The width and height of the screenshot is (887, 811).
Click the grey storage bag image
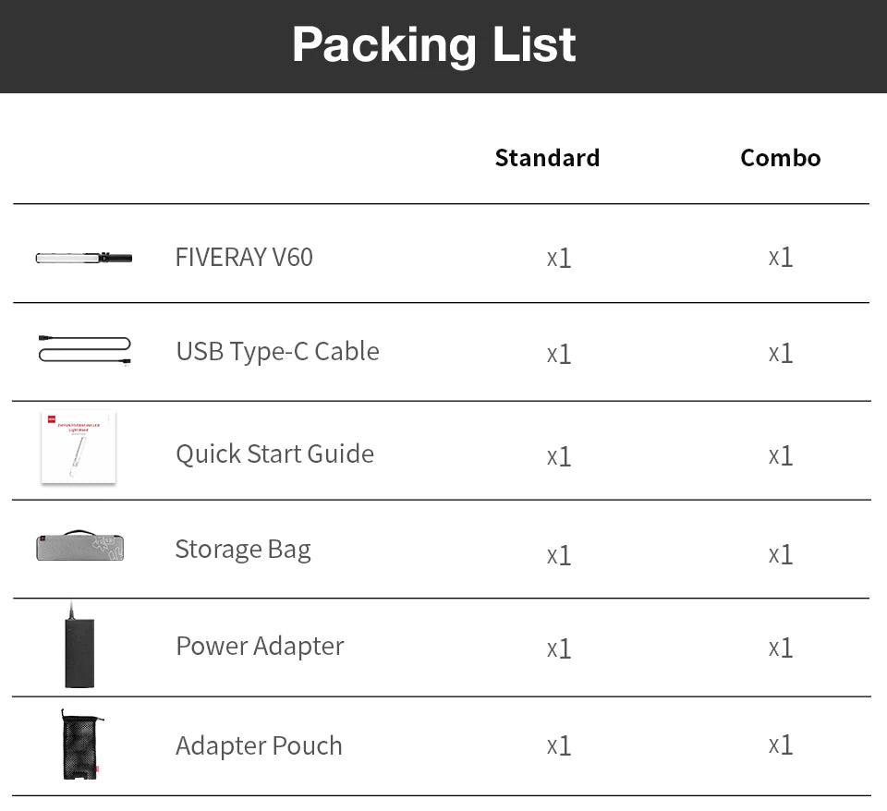79,547
